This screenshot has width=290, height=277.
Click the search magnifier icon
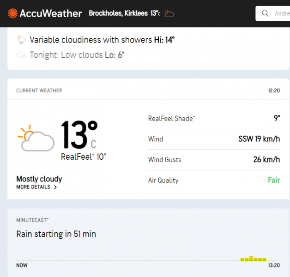coord(265,13)
